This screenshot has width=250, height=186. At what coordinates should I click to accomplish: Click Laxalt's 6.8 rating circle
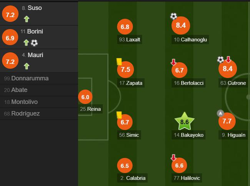(x=125, y=27)
